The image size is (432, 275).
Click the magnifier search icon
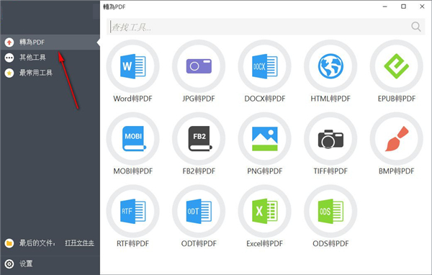tap(416, 27)
